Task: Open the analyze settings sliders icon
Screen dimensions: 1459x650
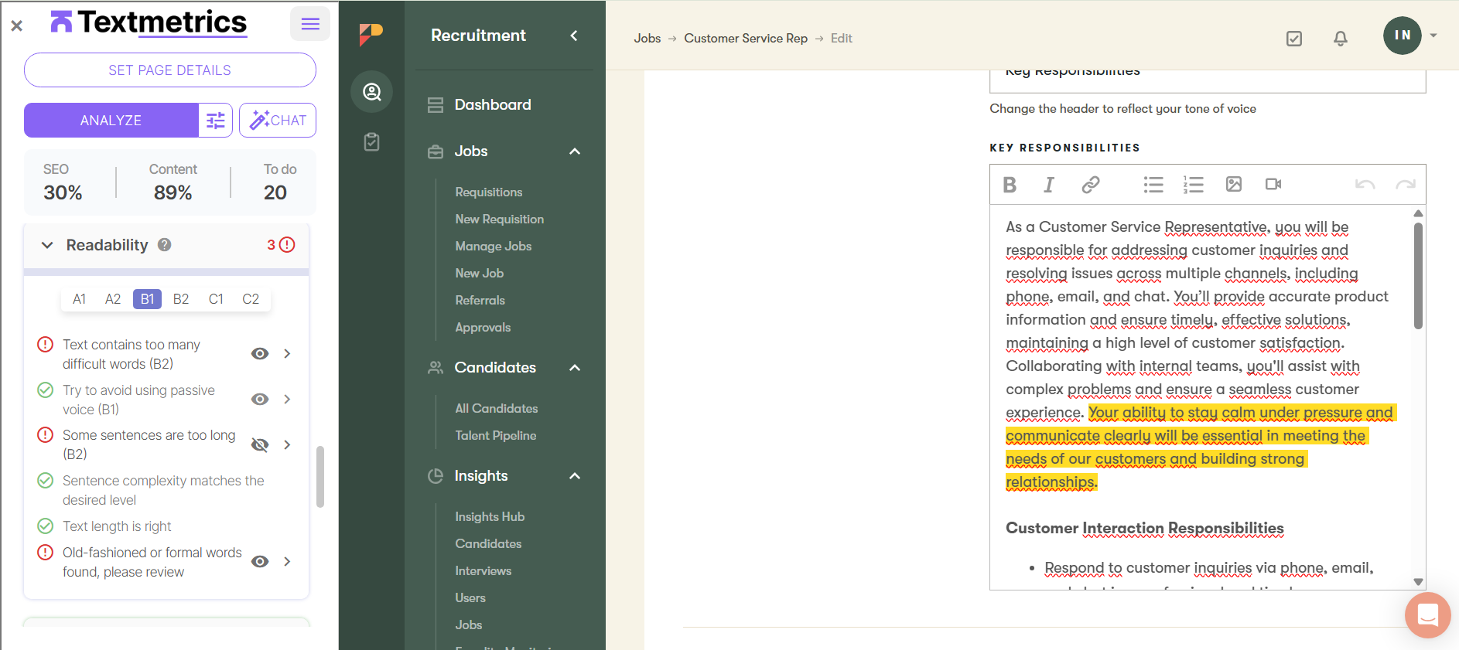Action: tap(216, 121)
